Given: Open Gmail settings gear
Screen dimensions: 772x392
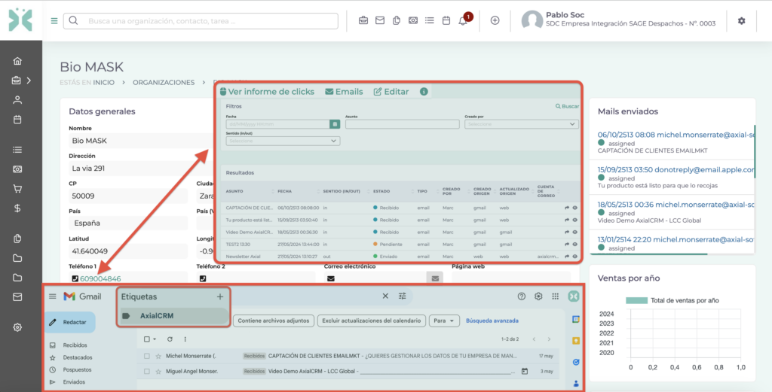Looking at the screenshot, I should click(x=538, y=296).
